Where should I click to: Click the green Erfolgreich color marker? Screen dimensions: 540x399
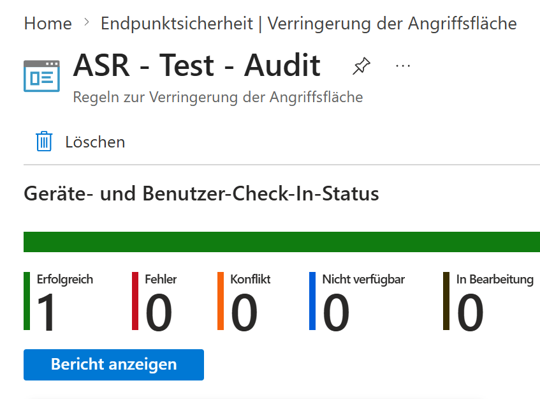click(27, 301)
